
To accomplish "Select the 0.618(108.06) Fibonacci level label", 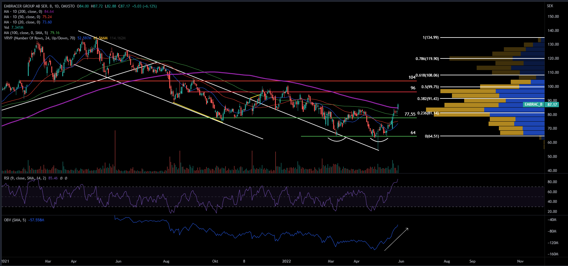I will [428, 75].
